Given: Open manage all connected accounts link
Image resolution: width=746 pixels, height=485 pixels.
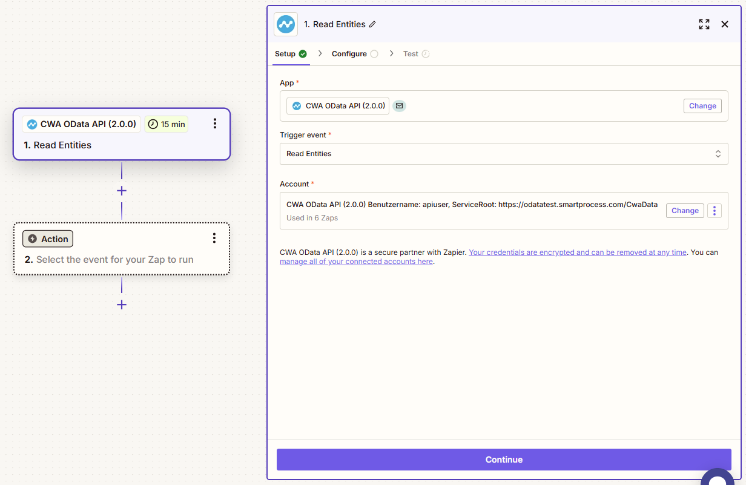Looking at the screenshot, I should click(x=356, y=262).
